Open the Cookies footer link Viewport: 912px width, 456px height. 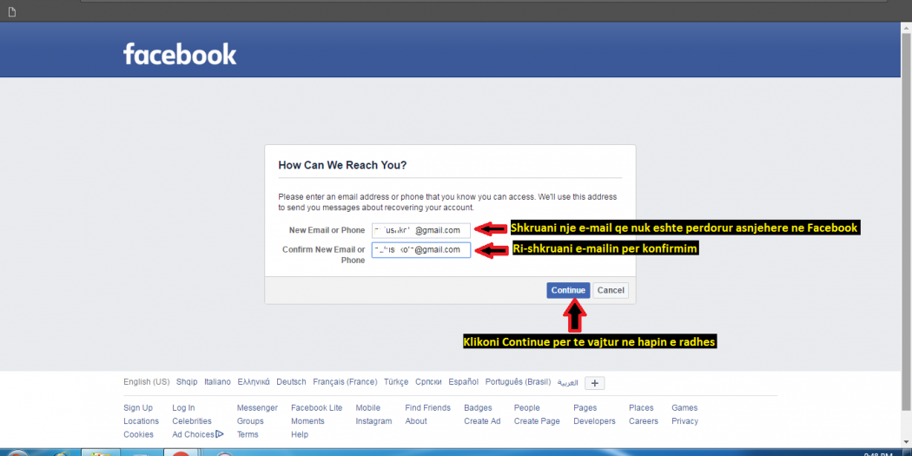(138, 434)
